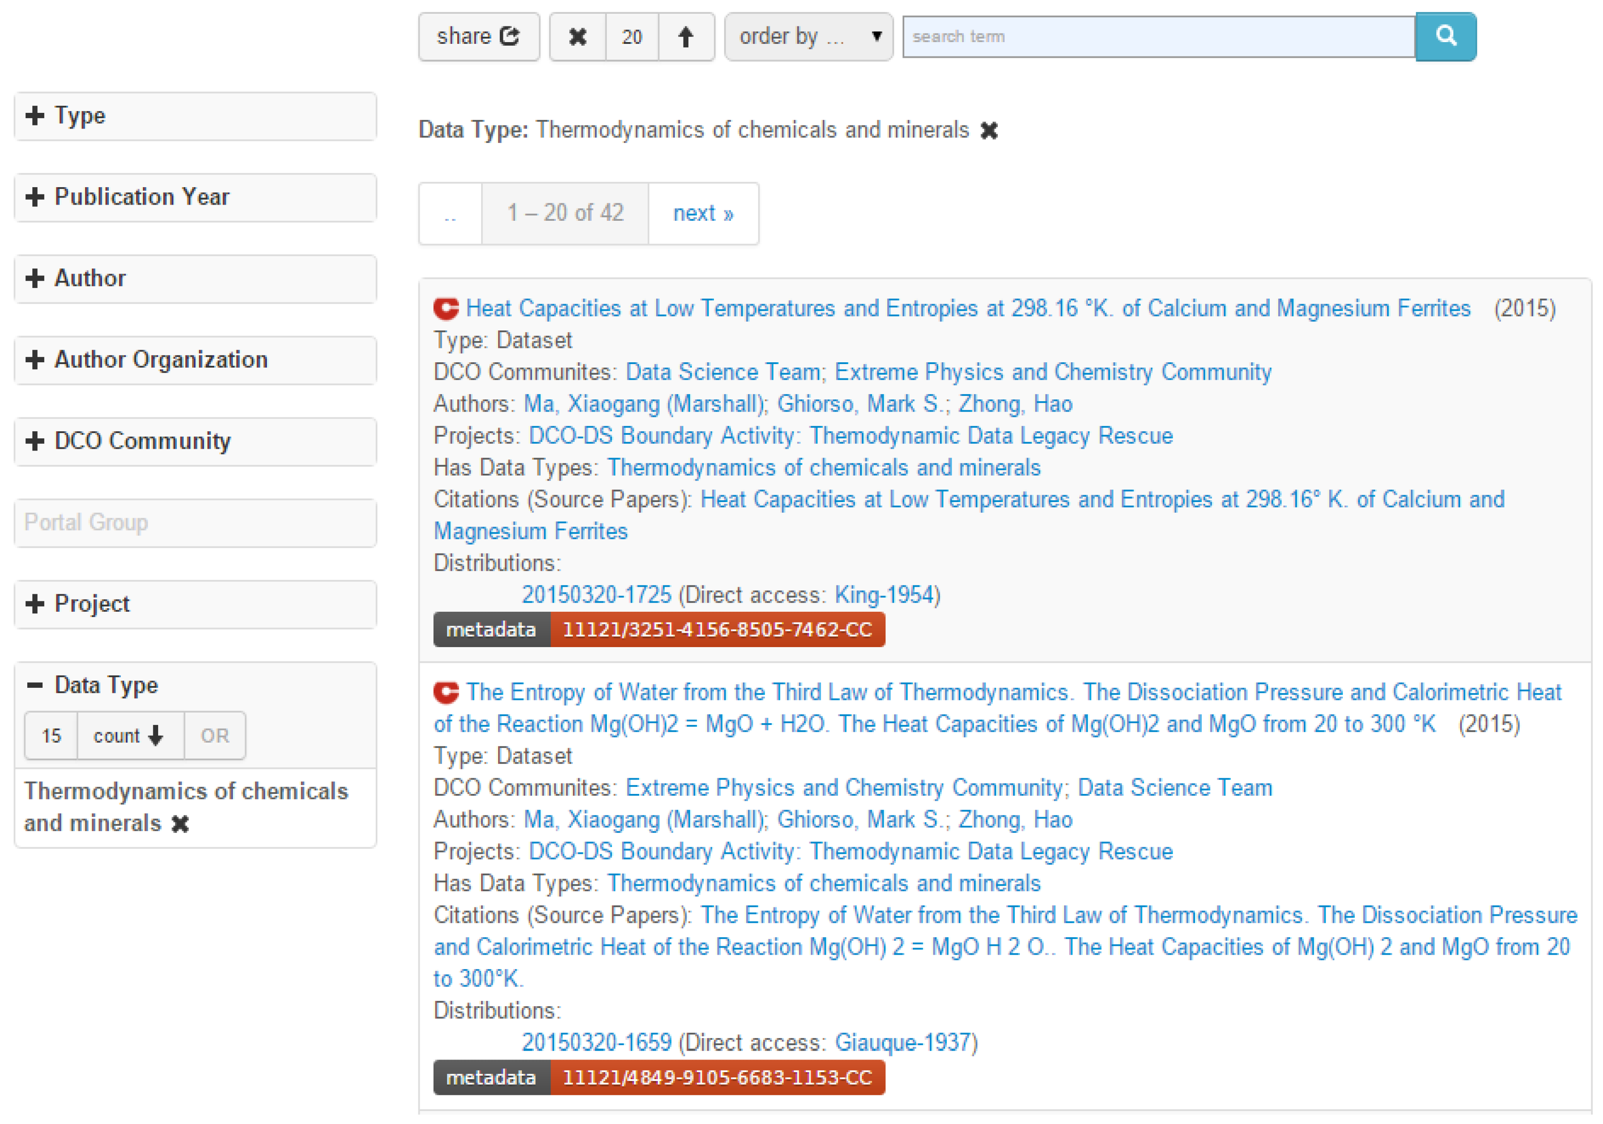
Task: Click the share button with arrow icon
Action: pos(478,36)
